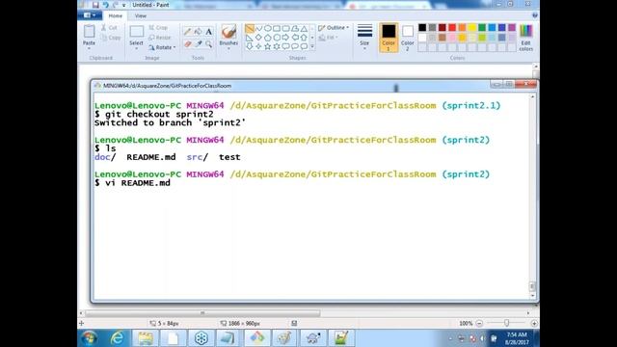This screenshot has height=347, width=617.
Task: Open the Size line thickness dropdown
Action: [x=364, y=37]
